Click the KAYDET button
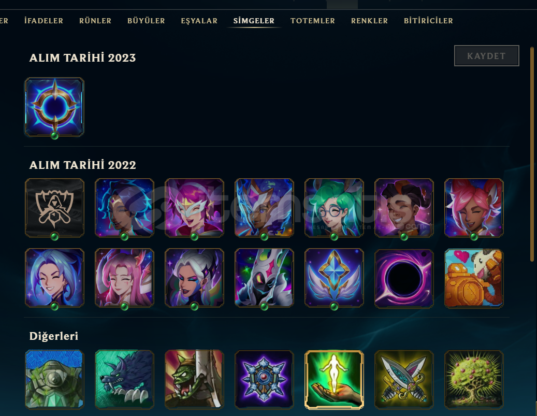Viewport: 537px width, 416px height. pos(487,56)
